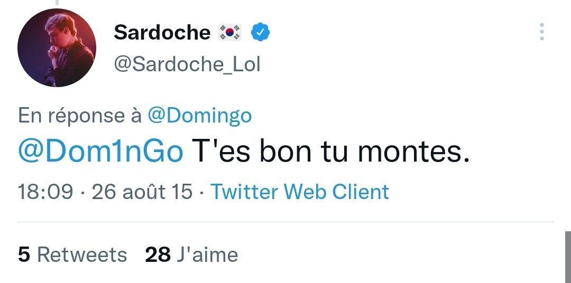Click the horizontal divider below timestamp
Image resolution: width=571 pixels, height=283 pixels.
point(285,222)
